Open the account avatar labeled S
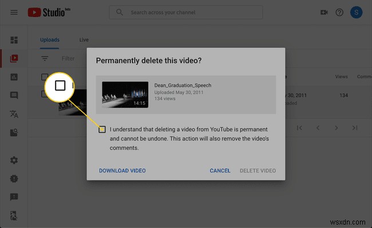Viewport: 372px width, 228px height. click(x=356, y=13)
